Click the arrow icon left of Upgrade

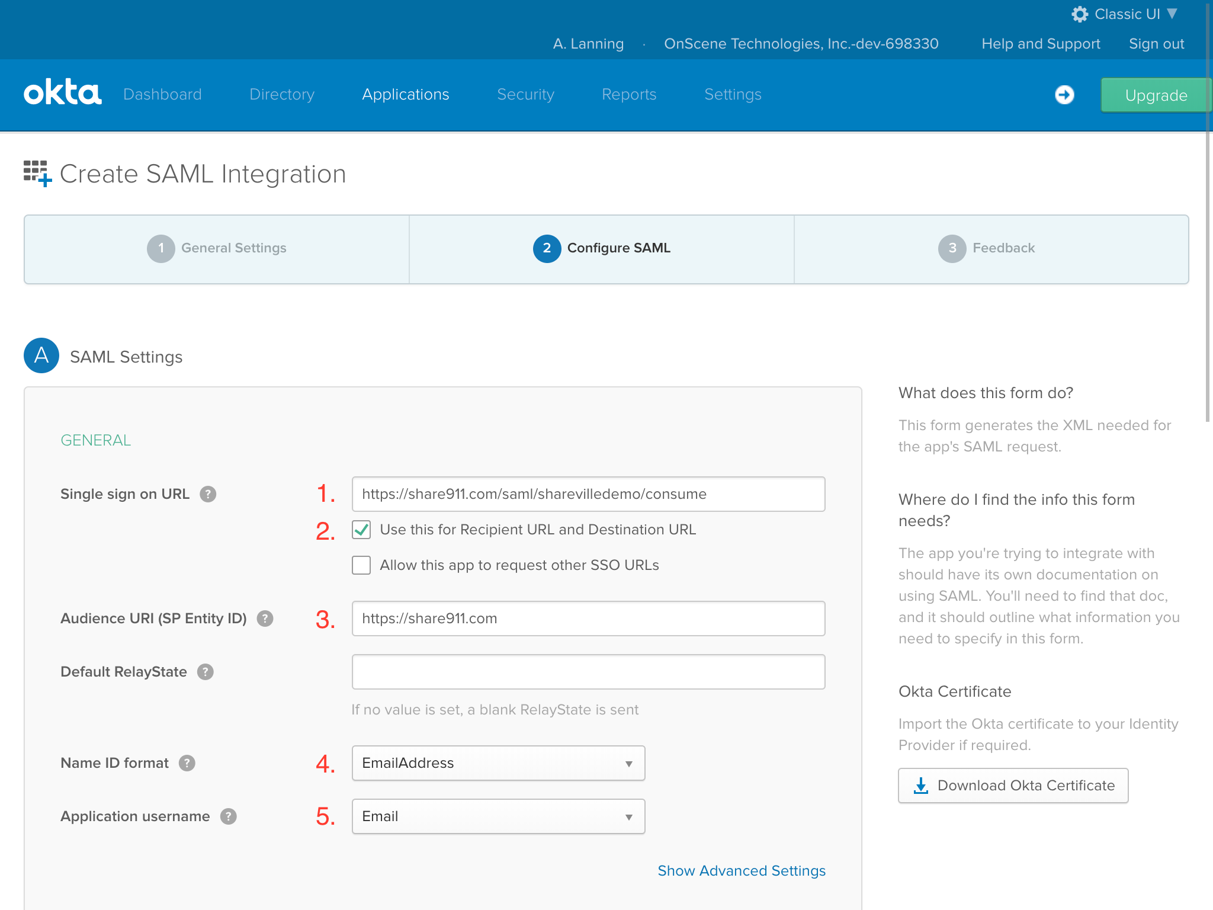(1064, 94)
